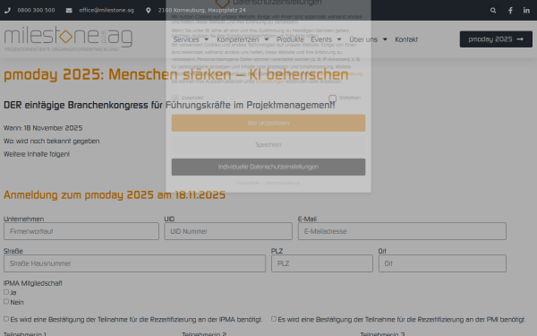537x336 pixels.
Task: Open the Kompetenzen menu item
Action: coord(238,39)
